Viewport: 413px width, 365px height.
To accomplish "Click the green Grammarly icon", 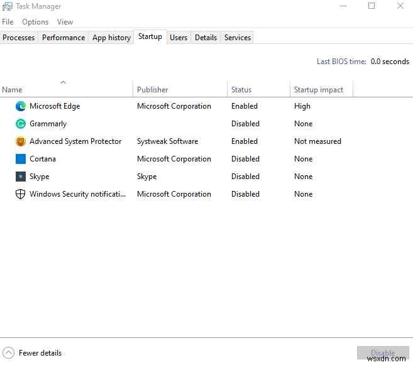I will (x=21, y=124).
